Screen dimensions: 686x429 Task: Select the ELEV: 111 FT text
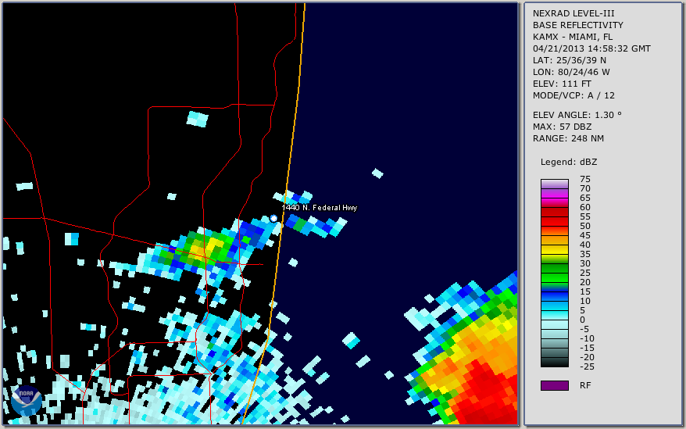pos(563,84)
